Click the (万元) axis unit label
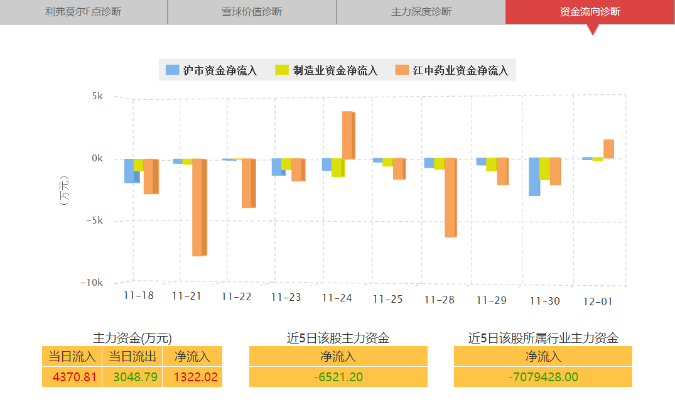Viewport: 675px width, 407px height. point(63,190)
